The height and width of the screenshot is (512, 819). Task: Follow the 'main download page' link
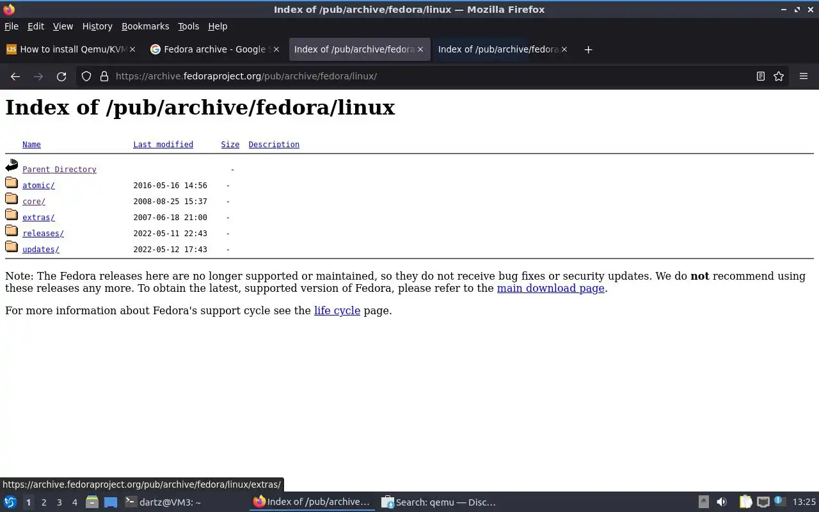click(x=551, y=288)
